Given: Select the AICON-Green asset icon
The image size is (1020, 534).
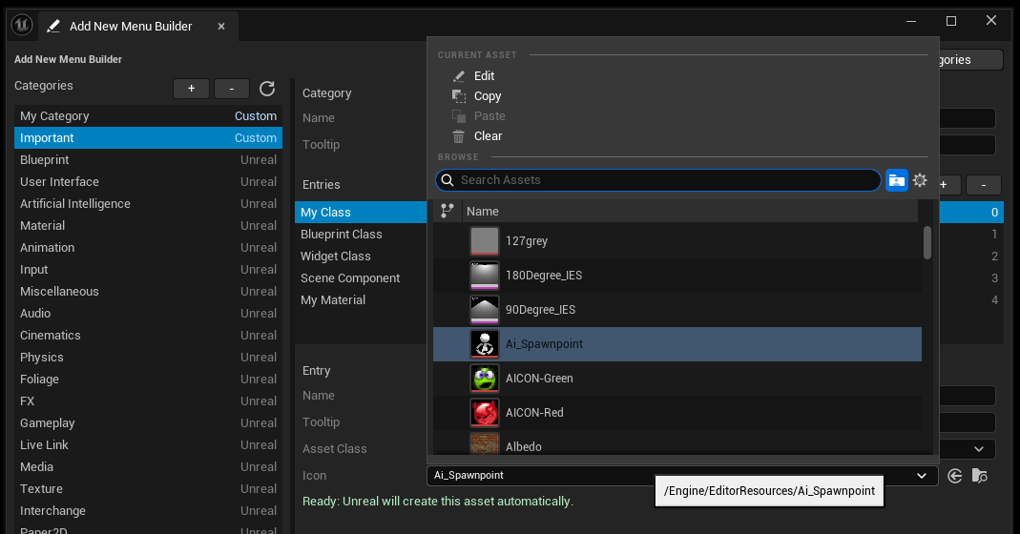Looking at the screenshot, I should click(485, 379).
